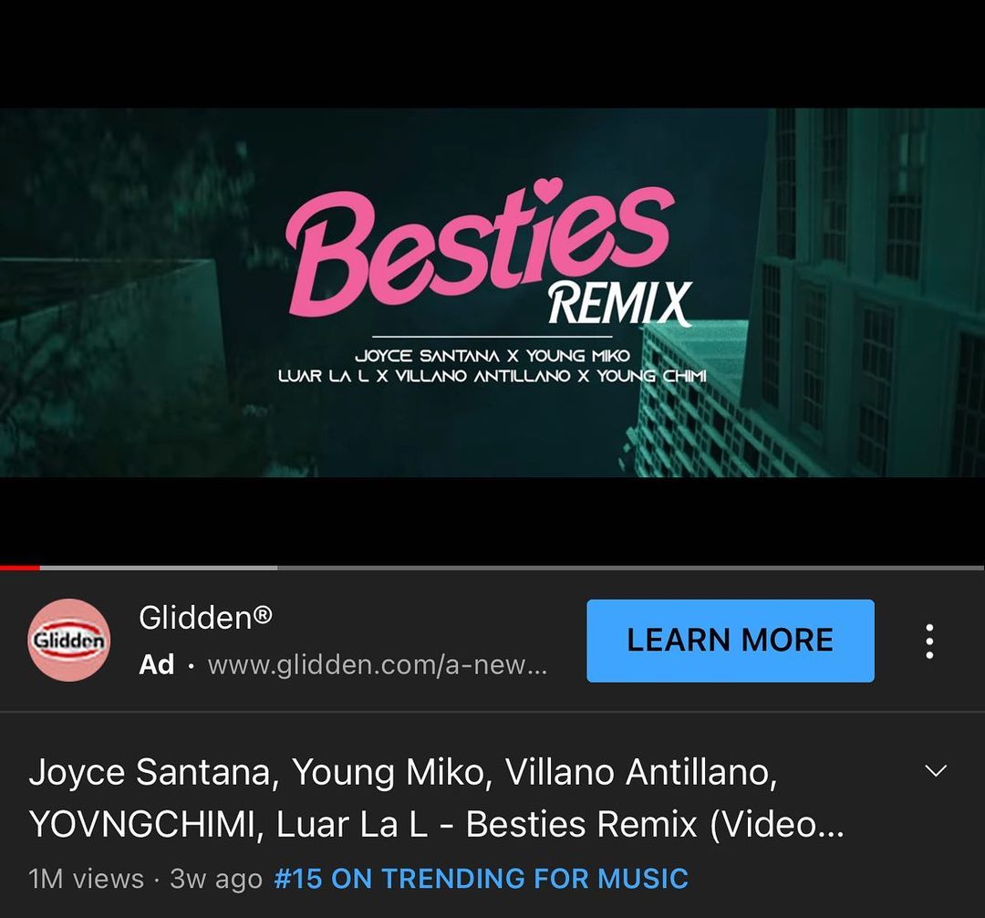Tap the 3w ago upload date
Screen dimensions: 985x918
[216, 879]
